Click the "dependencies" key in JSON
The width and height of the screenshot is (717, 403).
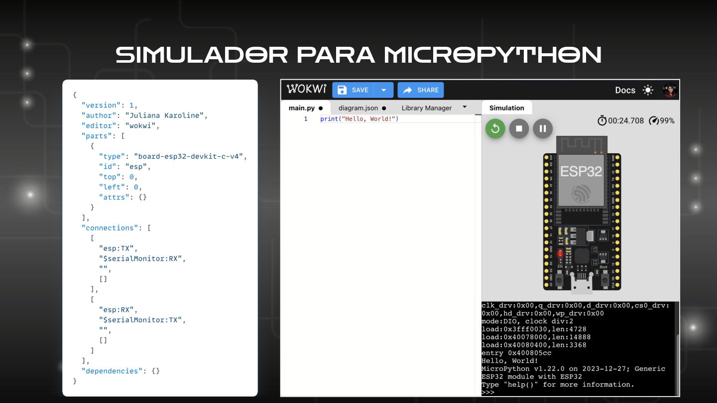coord(112,371)
